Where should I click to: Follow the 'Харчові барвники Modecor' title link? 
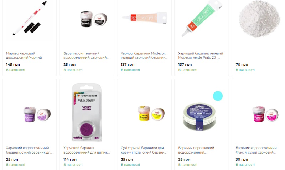coord(144,55)
